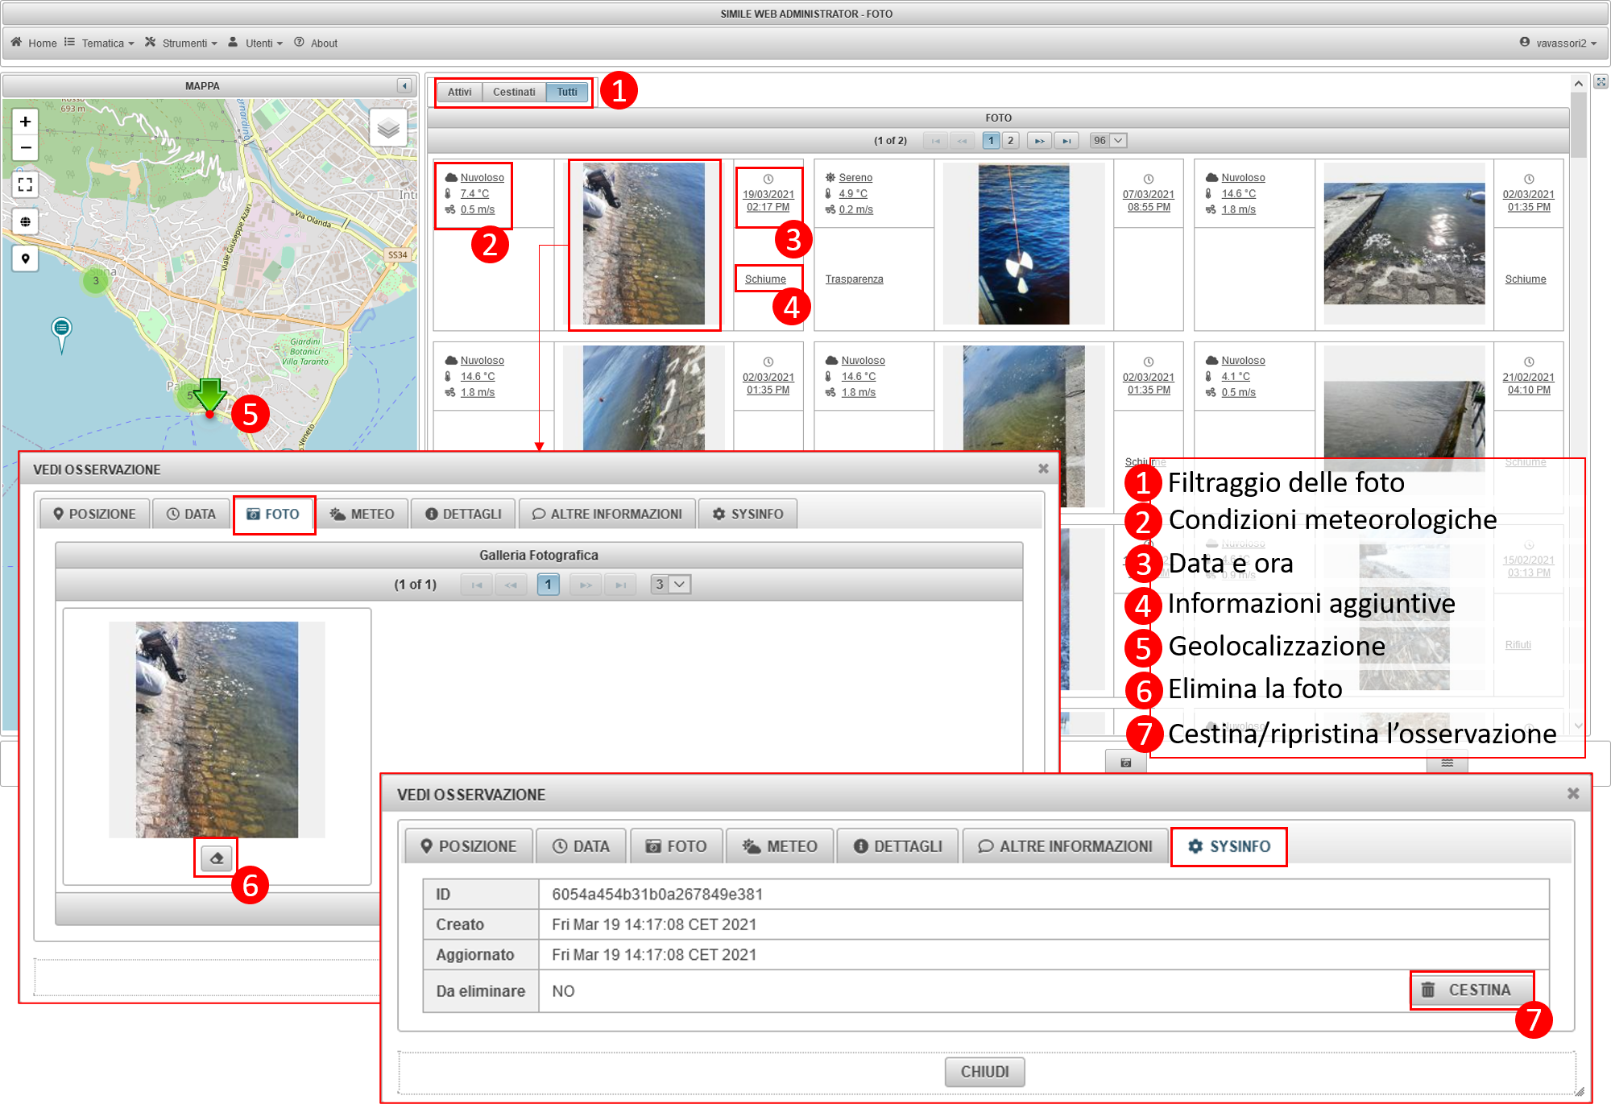The width and height of the screenshot is (1611, 1104).
Task: Open DETTAGLI tab in SYSINFO dialog
Action: pos(897,846)
